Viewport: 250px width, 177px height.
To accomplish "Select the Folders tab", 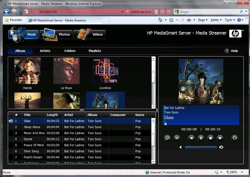I will point(70,51).
